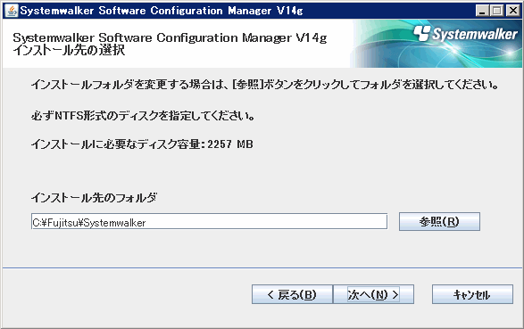Maximize the installer window
The image size is (524, 329).
click(x=497, y=11)
